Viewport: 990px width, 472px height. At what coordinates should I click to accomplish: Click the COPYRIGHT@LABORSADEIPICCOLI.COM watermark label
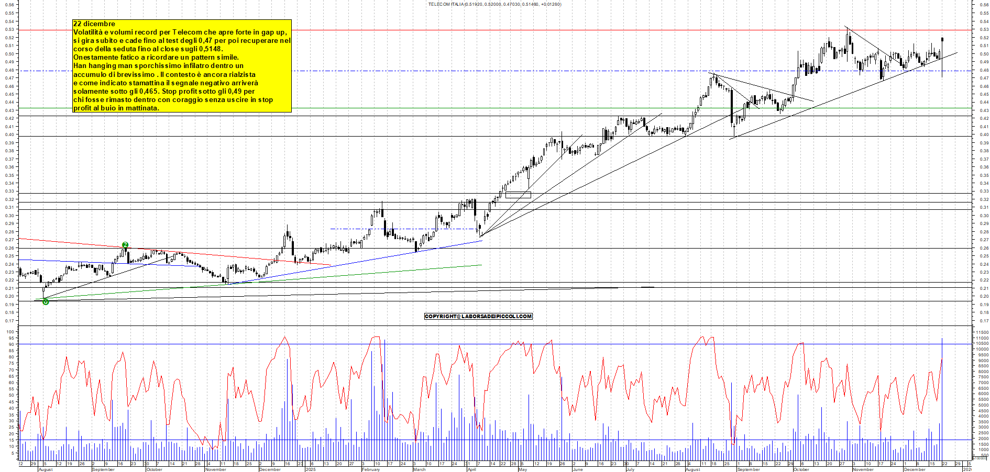point(478,316)
